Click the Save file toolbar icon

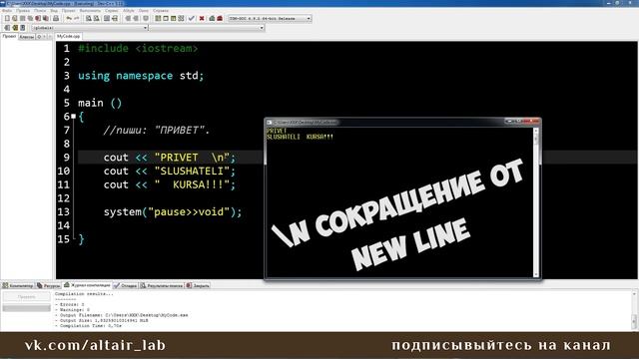point(22,18)
